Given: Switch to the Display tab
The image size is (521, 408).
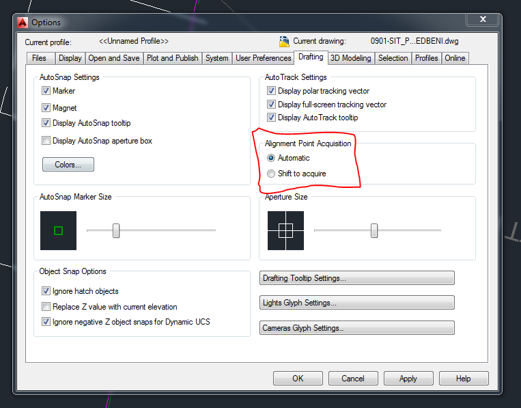Looking at the screenshot, I should 70,58.
